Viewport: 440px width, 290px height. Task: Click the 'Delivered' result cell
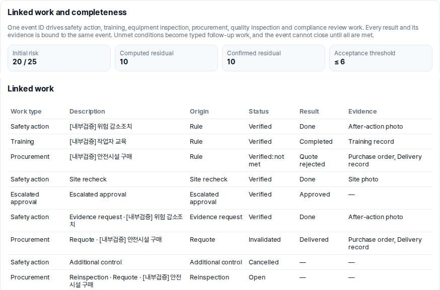(314, 240)
